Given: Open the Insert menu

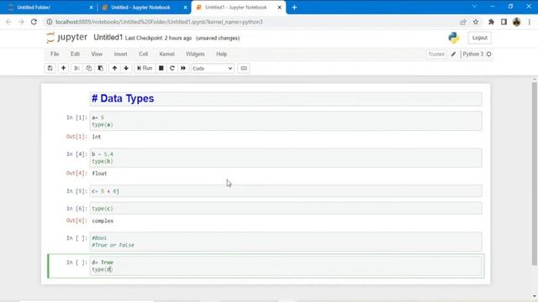Looking at the screenshot, I should pyautogui.click(x=120, y=54).
